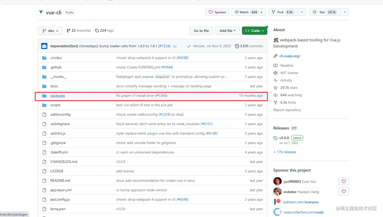
Task: Click the eye icon beside 644 watching
Action: pos(275,95)
